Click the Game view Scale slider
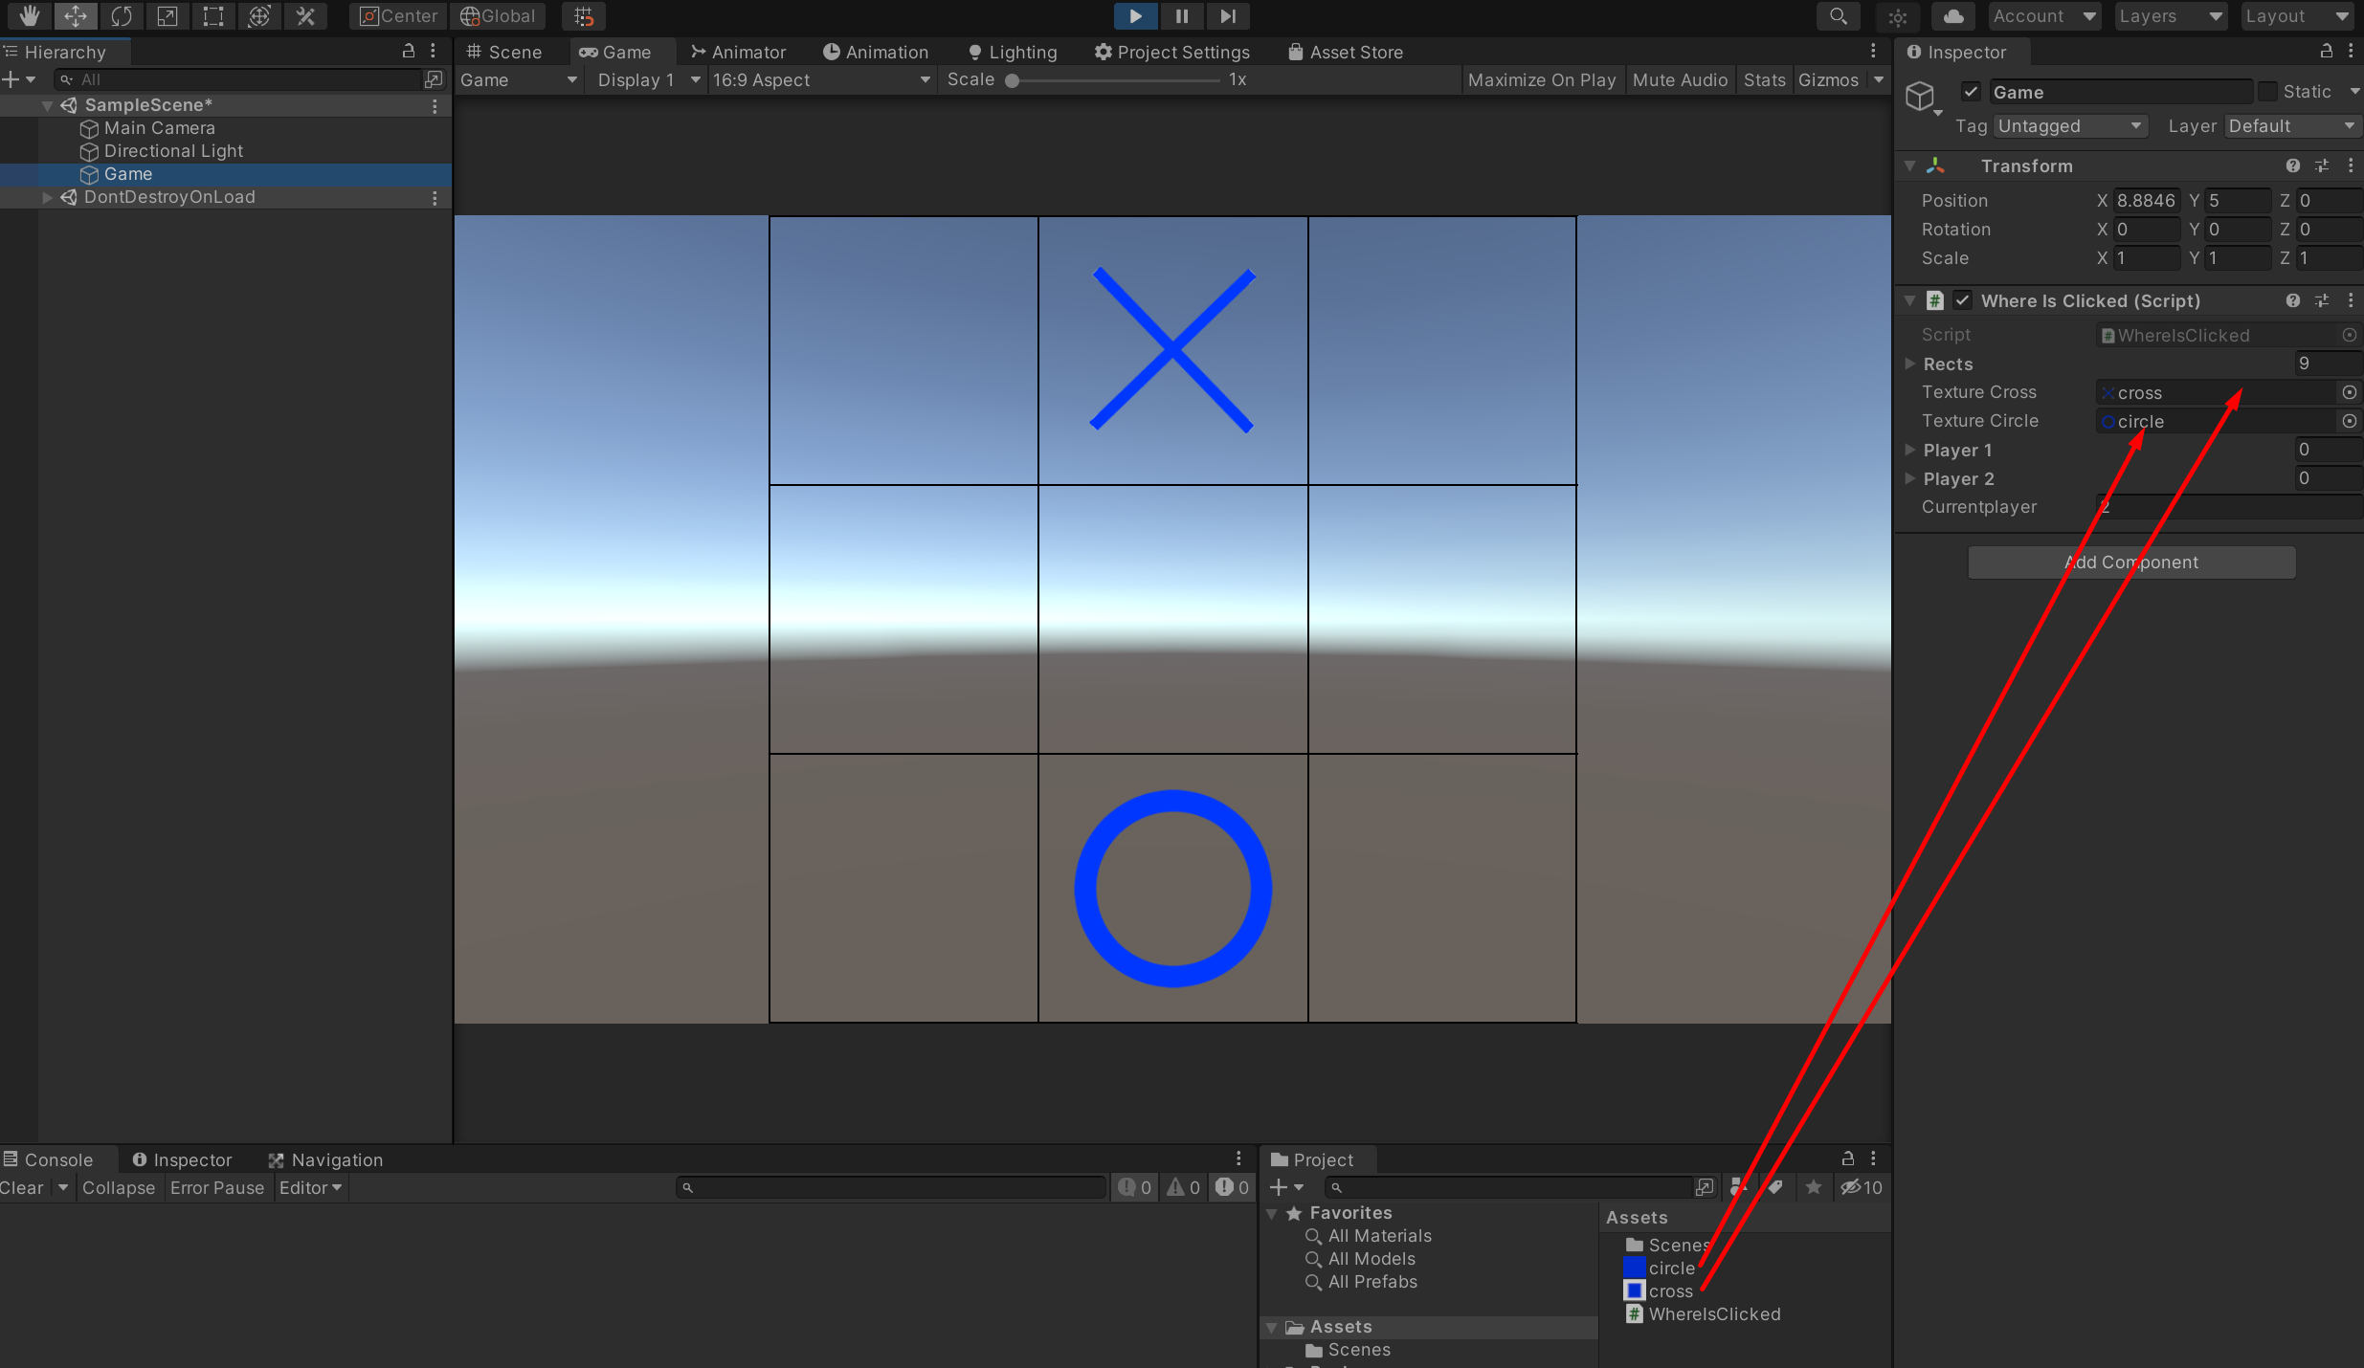Image resolution: width=2364 pixels, height=1368 pixels. [1115, 80]
